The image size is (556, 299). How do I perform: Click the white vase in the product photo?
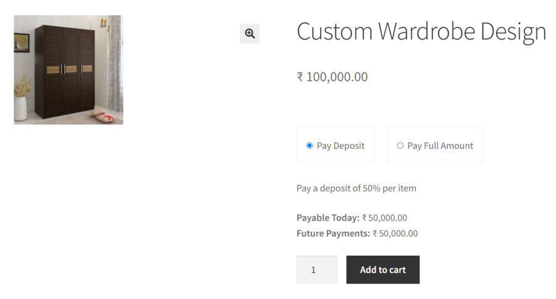[x=22, y=107]
